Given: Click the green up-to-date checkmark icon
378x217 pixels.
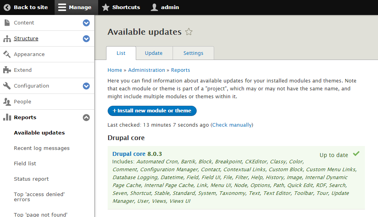Looking at the screenshot, I should (x=356, y=153).
